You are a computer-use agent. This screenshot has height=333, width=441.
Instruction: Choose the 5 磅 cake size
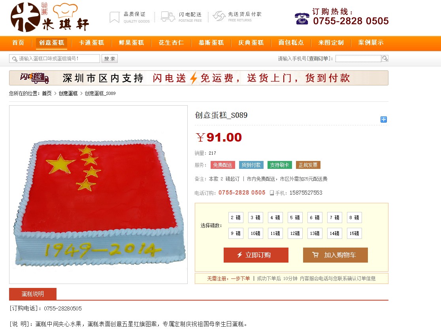coord(295,218)
